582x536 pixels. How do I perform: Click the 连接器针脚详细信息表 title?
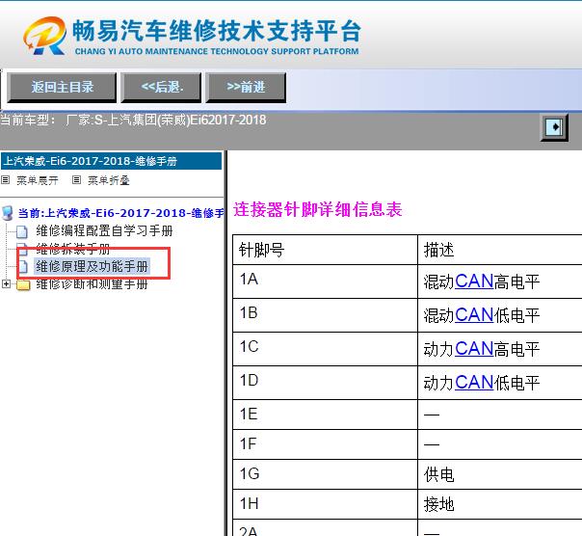pyautogui.click(x=317, y=209)
